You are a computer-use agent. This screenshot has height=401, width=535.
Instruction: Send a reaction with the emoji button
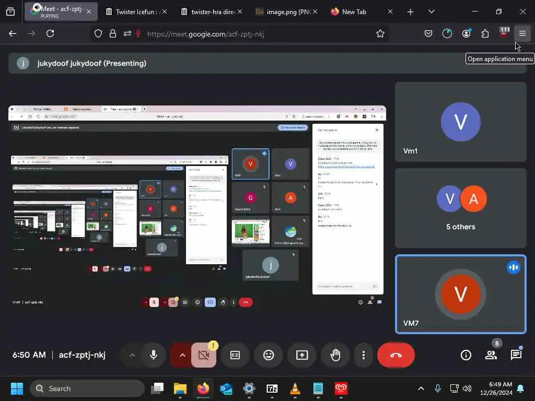269,355
